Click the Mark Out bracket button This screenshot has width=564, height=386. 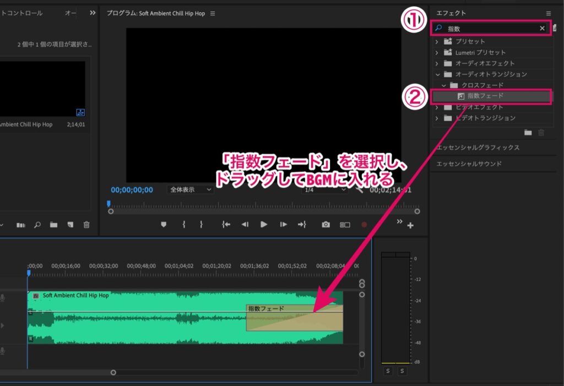pos(201,225)
